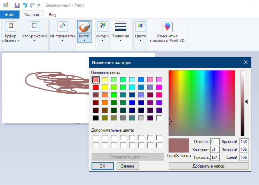This screenshot has height=185, width=259.
Task: Click the Save floppy disk icon
Action: tap(17, 5)
